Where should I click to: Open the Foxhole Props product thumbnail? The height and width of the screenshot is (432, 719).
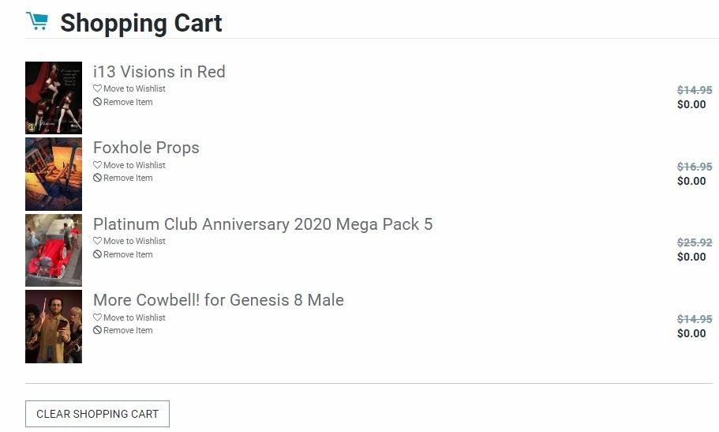coord(54,174)
